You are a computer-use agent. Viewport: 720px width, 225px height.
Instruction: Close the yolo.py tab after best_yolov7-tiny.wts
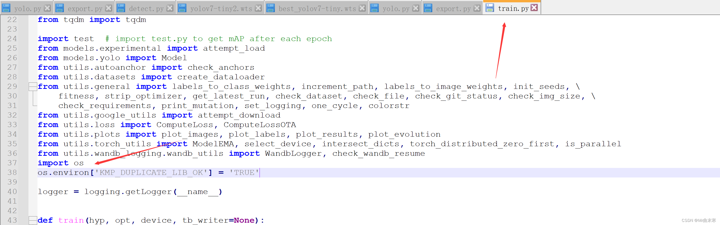click(x=416, y=8)
